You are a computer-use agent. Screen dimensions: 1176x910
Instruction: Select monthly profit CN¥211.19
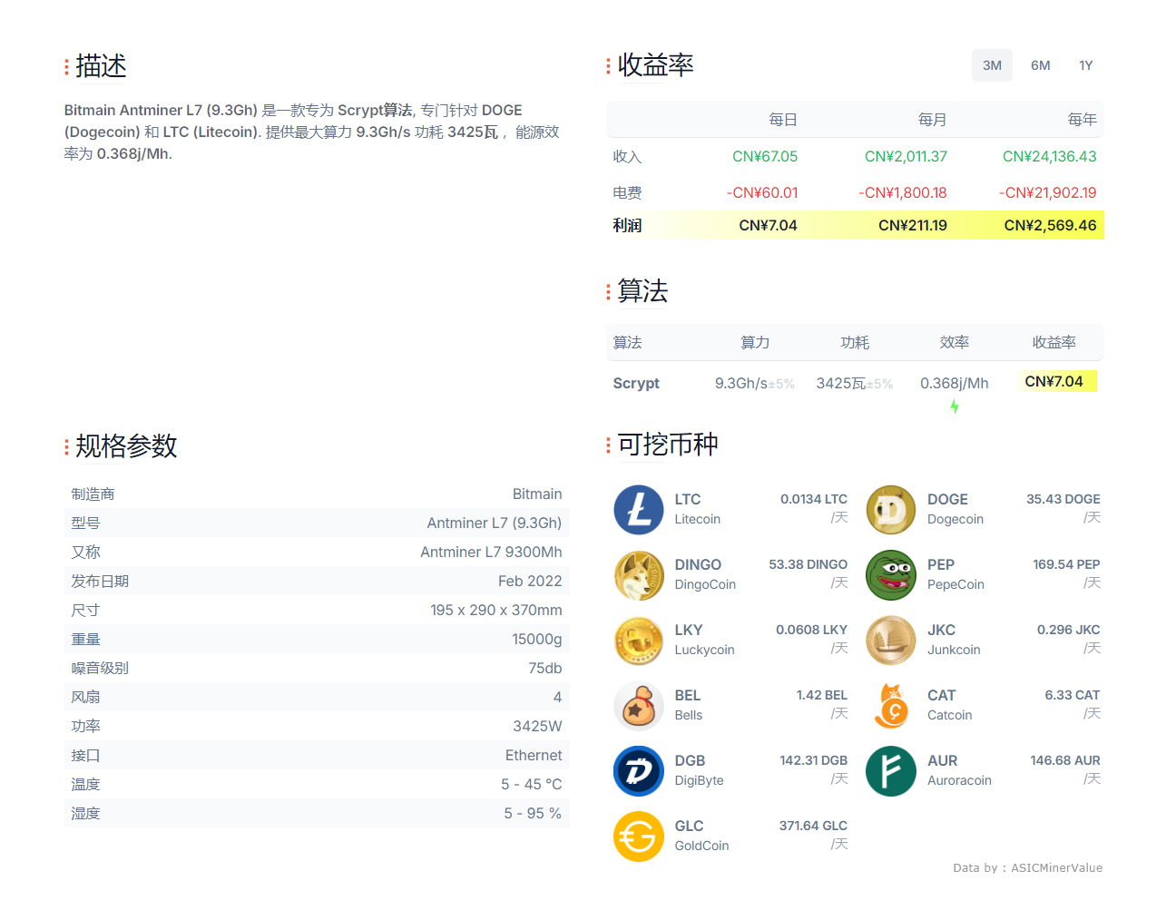click(x=913, y=225)
